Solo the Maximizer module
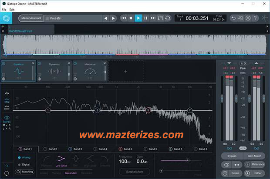This screenshot has width=270, height=179. [75, 79]
